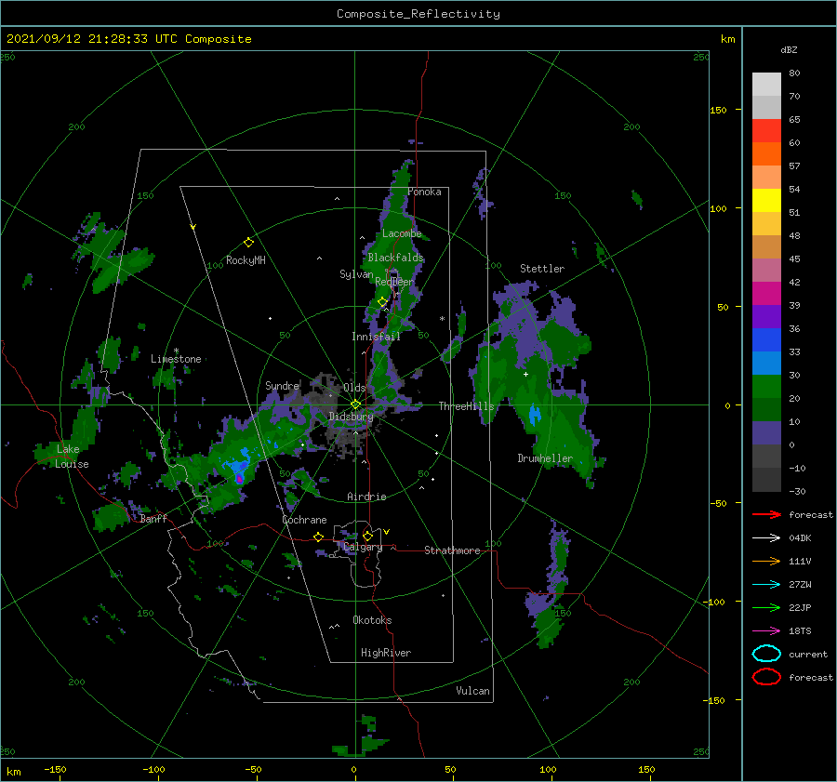Image resolution: width=837 pixels, height=782 pixels.
Task: Click the Banff label
Action: [153, 518]
